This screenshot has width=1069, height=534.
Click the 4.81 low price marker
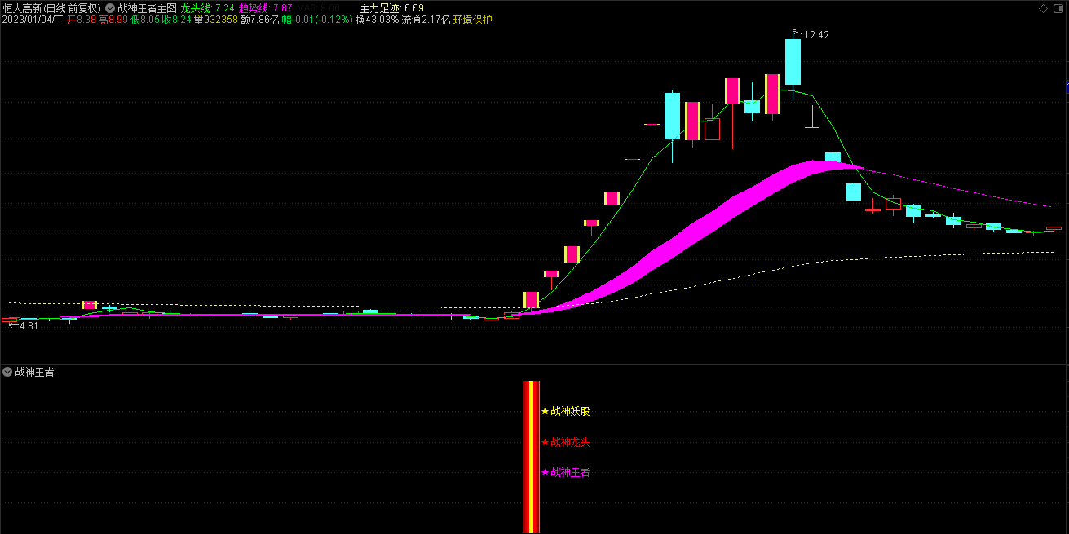click(x=24, y=326)
